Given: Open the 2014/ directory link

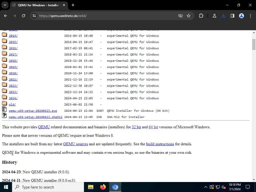Looking at the screenshot, I should [13, 36].
